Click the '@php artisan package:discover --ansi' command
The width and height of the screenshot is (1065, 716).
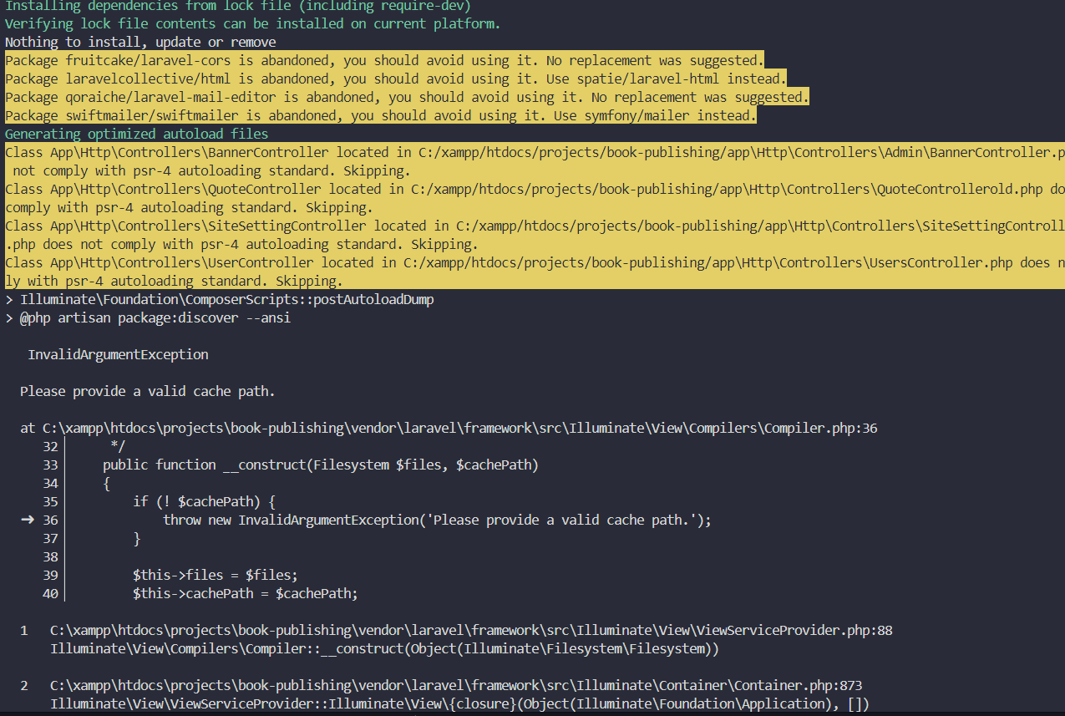(x=155, y=317)
